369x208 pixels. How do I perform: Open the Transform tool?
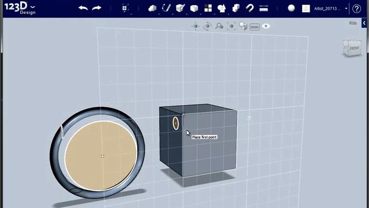(125, 8)
